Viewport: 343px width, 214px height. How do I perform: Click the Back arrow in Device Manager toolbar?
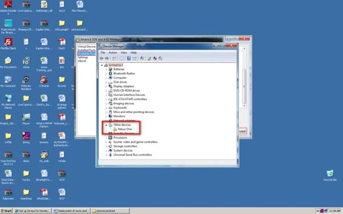(x=102, y=58)
